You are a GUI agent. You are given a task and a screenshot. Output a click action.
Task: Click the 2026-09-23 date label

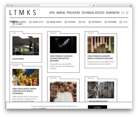point(91,33)
